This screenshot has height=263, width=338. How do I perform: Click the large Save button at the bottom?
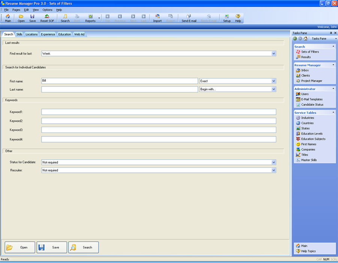click(52, 248)
